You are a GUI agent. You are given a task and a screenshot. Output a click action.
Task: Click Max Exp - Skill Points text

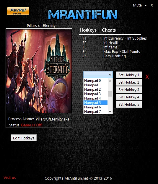[121, 52]
